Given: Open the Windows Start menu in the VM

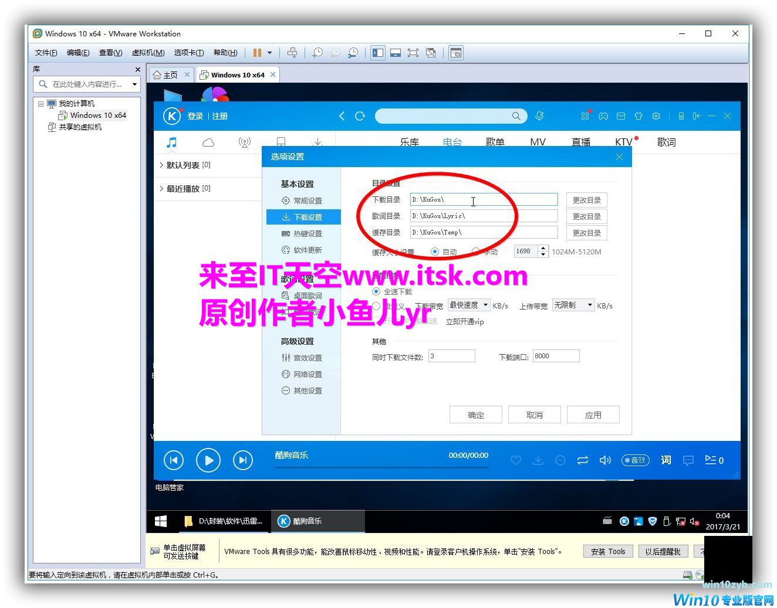Looking at the screenshot, I should pyautogui.click(x=160, y=521).
